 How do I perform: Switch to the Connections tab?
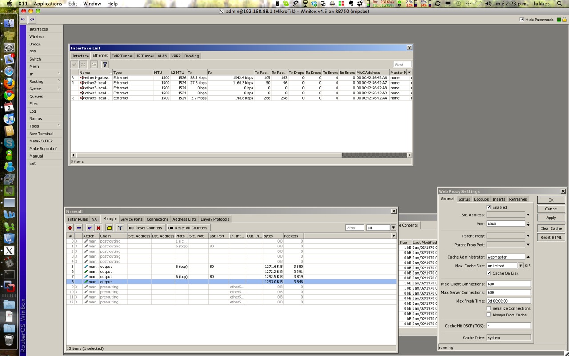pyautogui.click(x=157, y=219)
